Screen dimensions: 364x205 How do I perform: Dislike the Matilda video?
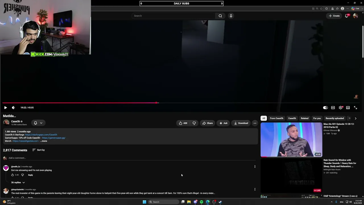coord(194,123)
